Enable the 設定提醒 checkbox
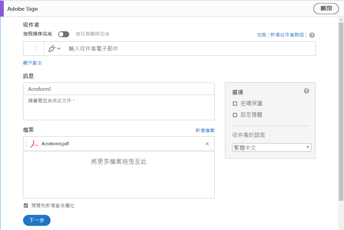The height and width of the screenshot is (230, 344). click(x=235, y=115)
